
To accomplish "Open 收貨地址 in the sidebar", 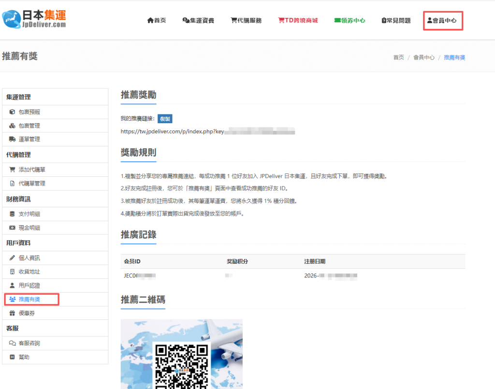I will pyautogui.click(x=29, y=272).
